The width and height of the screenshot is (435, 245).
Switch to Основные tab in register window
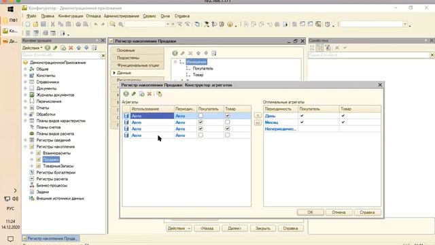click(x=137, y=50)
